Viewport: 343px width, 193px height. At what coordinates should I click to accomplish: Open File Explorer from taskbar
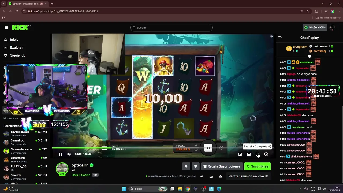(x=180, y=189)
